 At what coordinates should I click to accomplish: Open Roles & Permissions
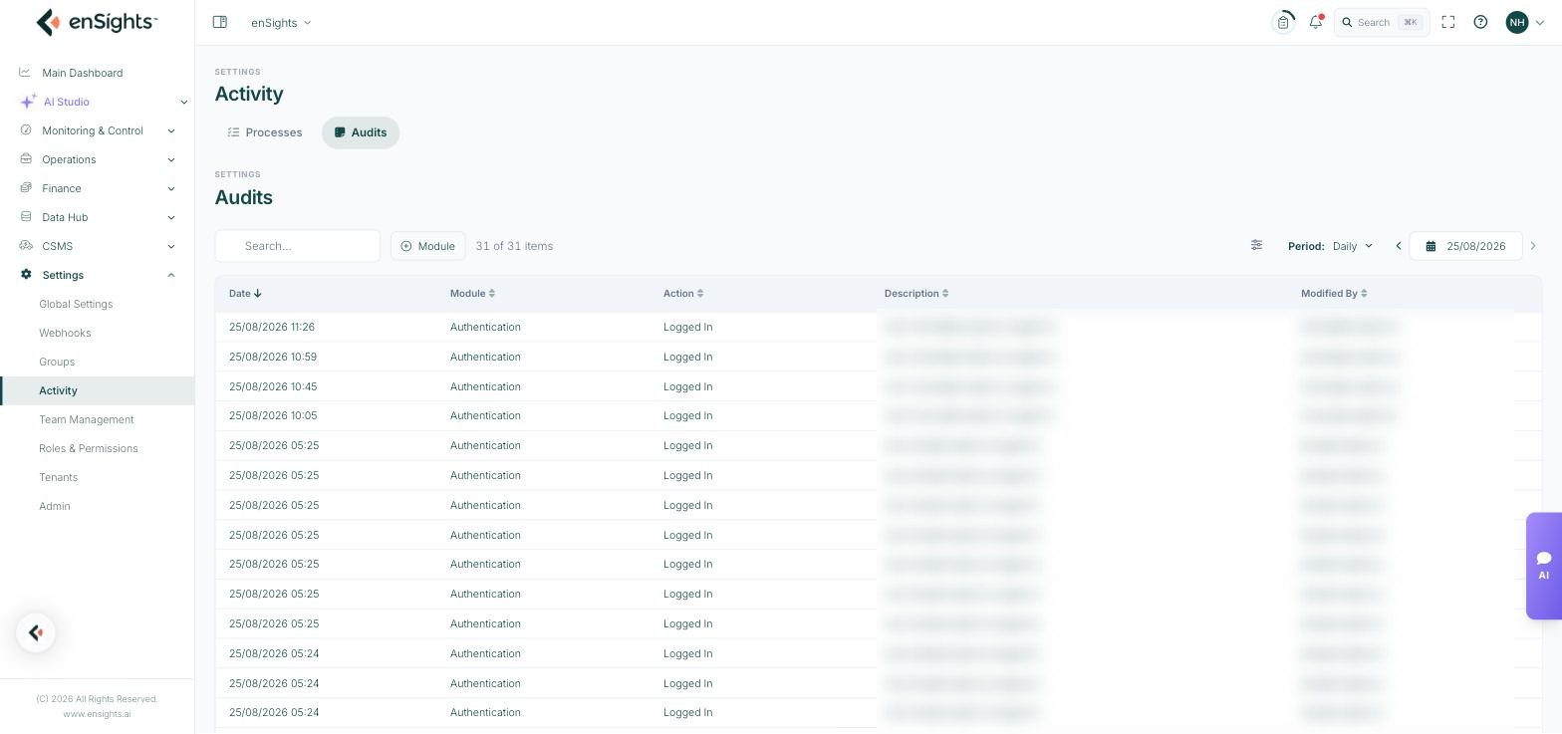pyautogui.click(x=89, y=448)
